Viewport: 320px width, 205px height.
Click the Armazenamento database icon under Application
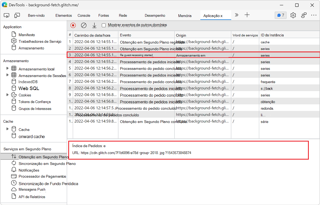pos(14,48)
